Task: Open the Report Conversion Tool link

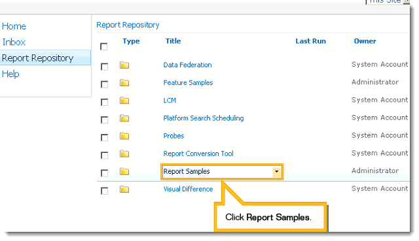Action: [198, 153]
